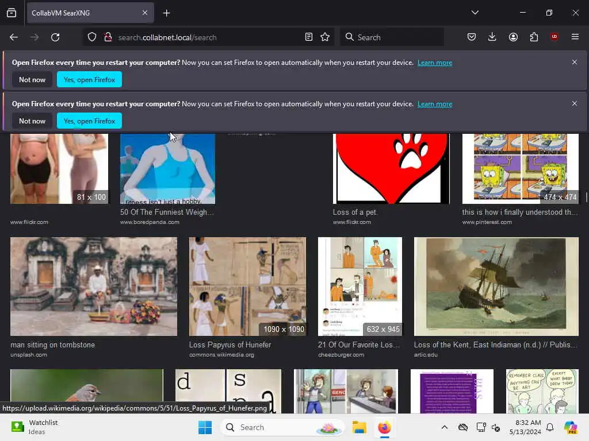Click Not now in the second notification bar

32,121
